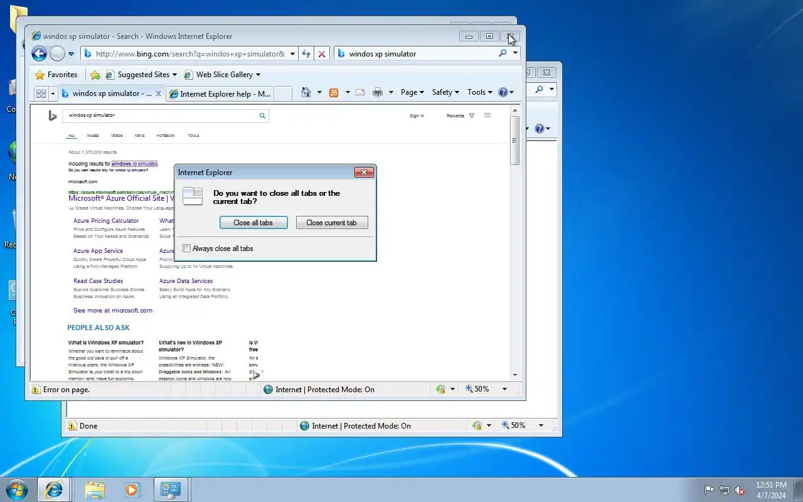Click the Add to Favorites Bar star icon

click(95, 75)
